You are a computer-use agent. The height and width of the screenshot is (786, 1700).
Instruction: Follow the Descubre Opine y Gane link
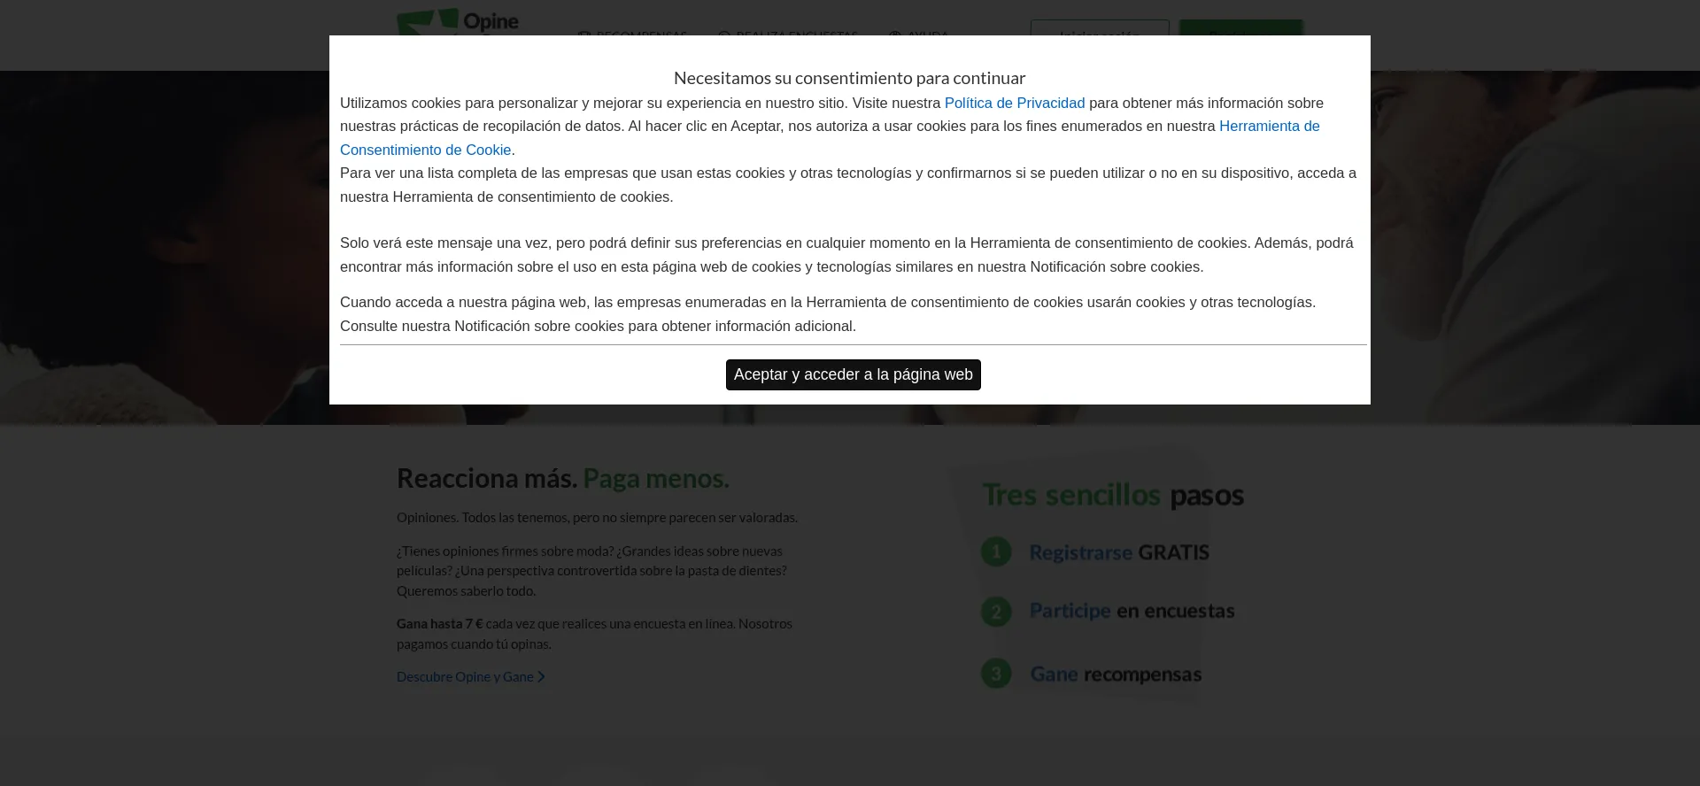(465, 677)
